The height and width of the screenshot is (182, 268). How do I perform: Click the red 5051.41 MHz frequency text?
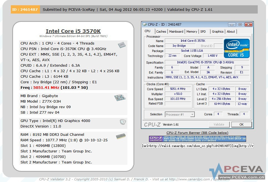coord(46,88)
